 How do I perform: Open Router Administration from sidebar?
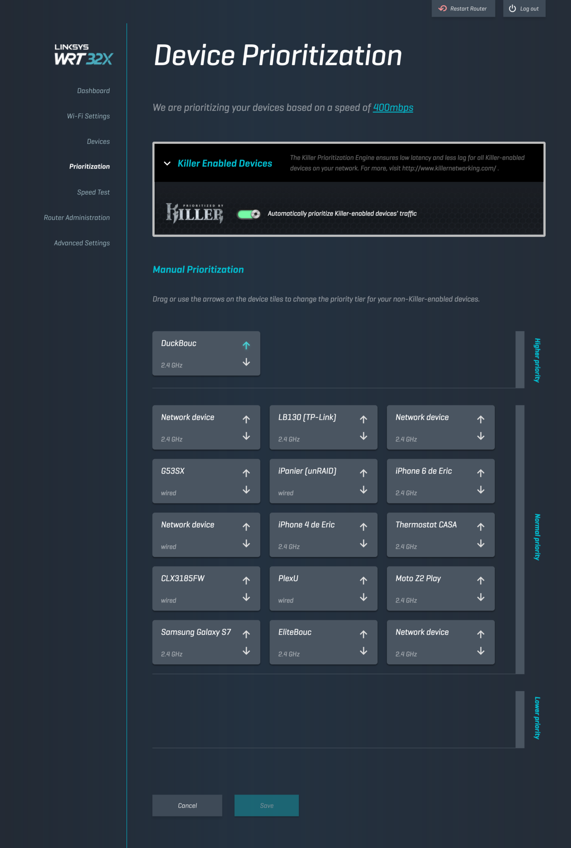coord(77,218)
